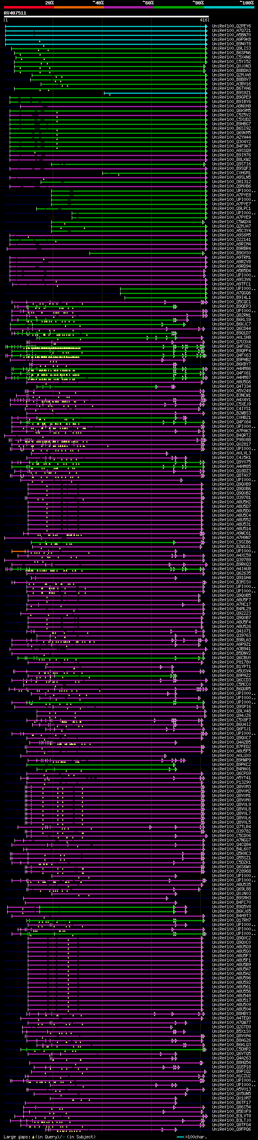Select the UniRef100_B9GVS0 label
258x1140 pixels.
pos(231,253)
